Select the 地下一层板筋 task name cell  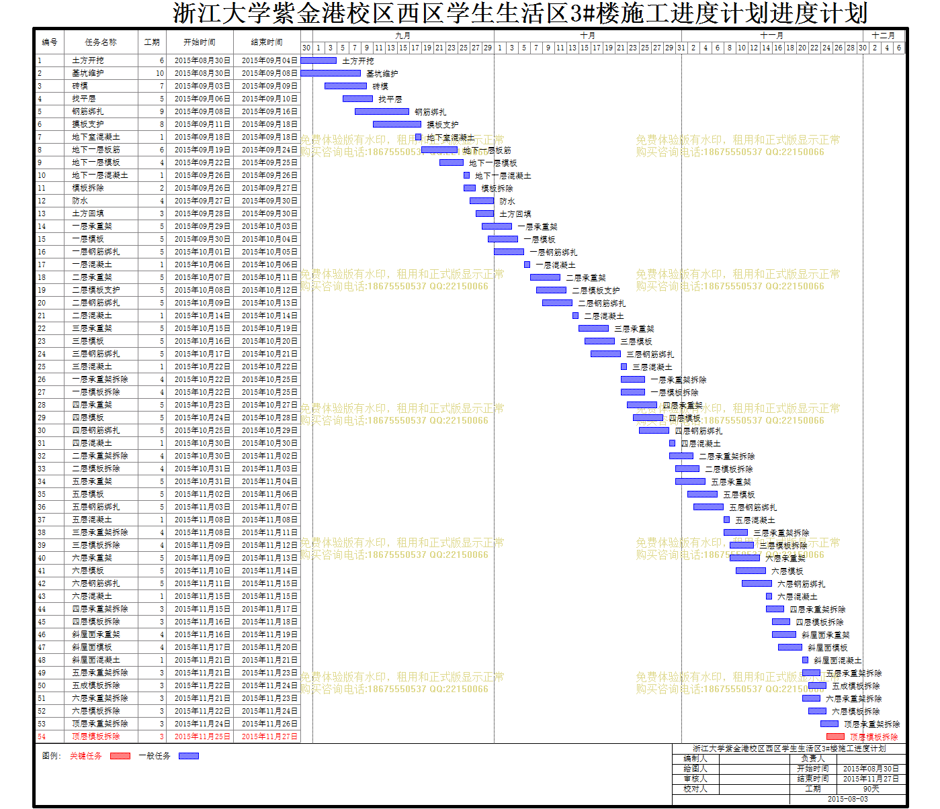pyautogui.click(x=101, y=150)
